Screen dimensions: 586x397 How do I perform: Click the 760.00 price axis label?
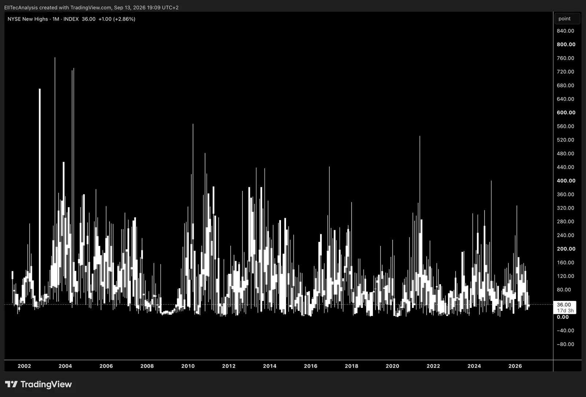click(x=565, y=58)
